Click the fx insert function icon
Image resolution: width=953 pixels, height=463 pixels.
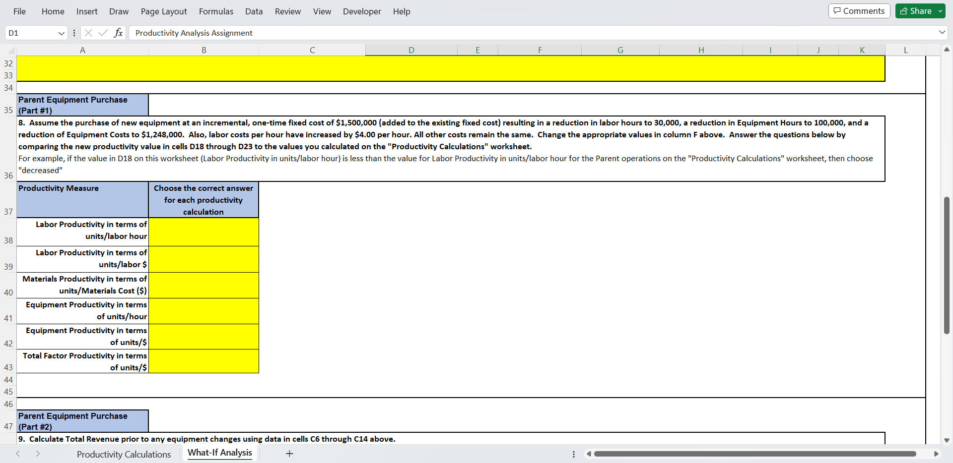[119, 33]
